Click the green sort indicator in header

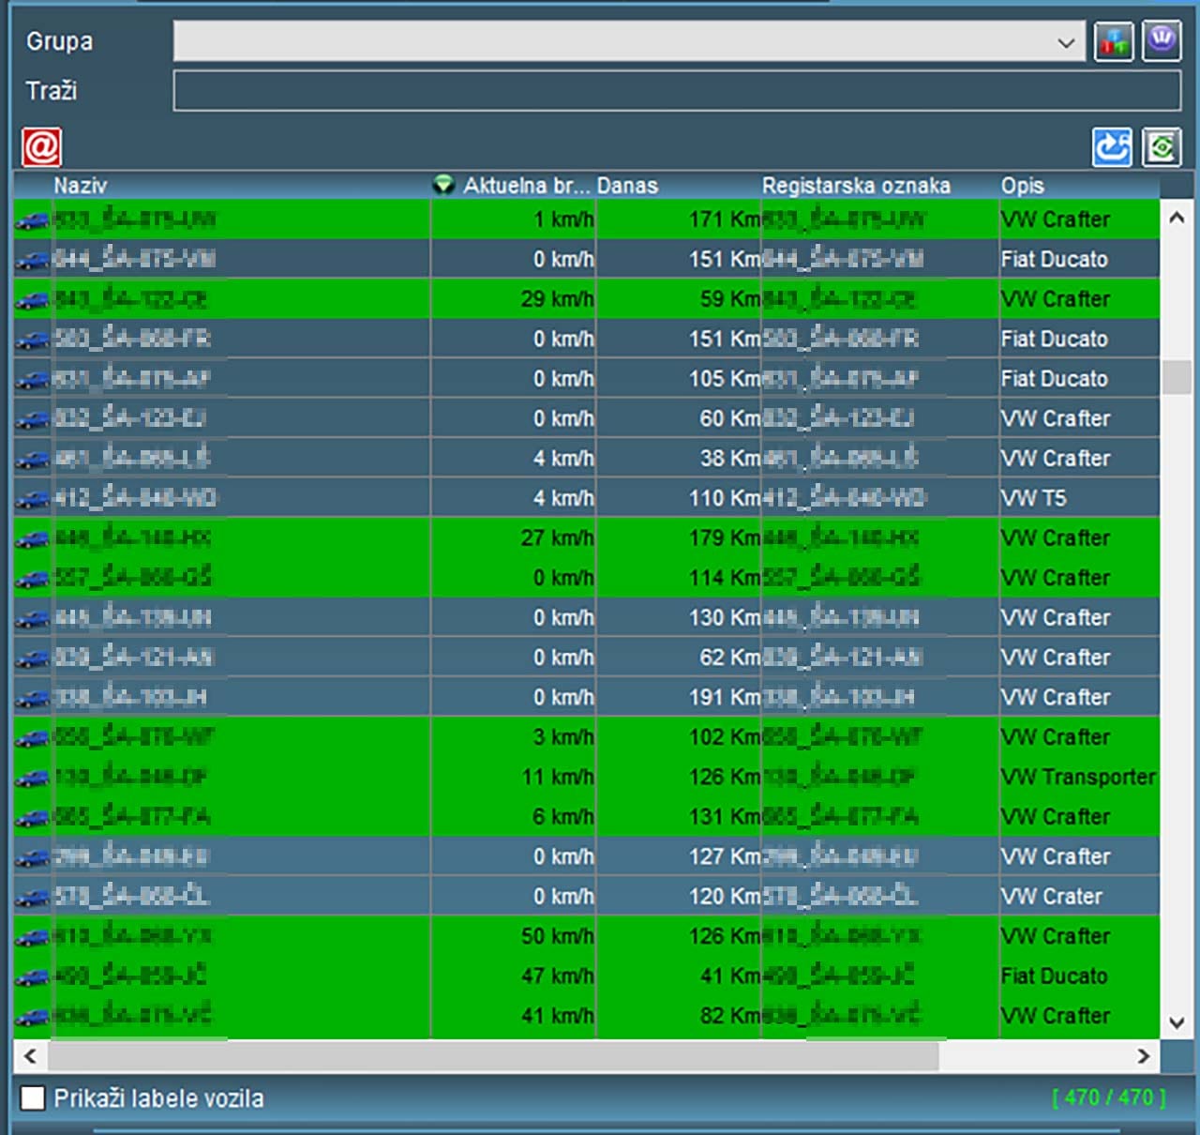[443, 185]
